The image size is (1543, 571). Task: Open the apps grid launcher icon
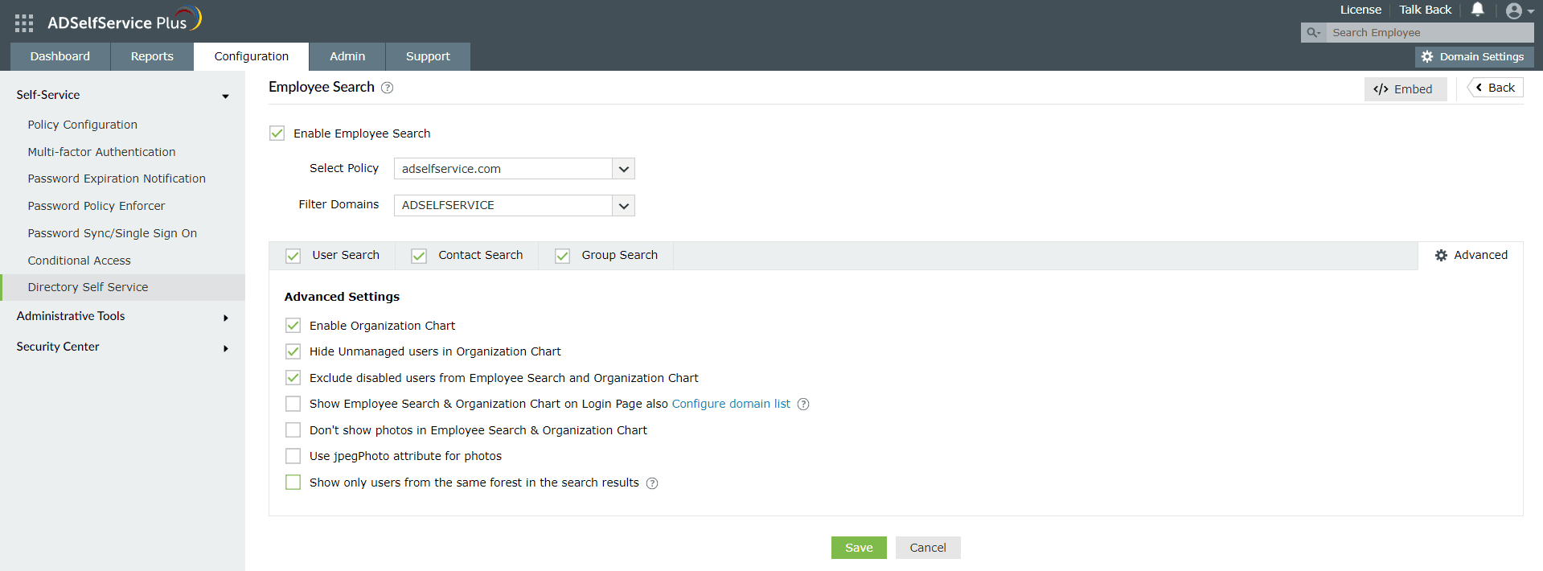coord(24,23)
